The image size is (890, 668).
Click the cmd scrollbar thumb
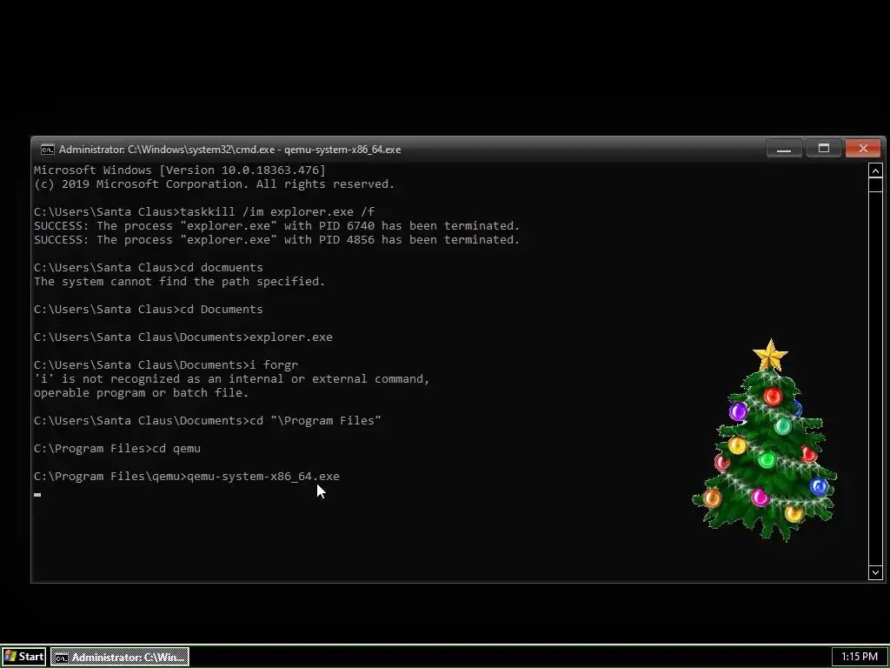[x=875, y=185]
